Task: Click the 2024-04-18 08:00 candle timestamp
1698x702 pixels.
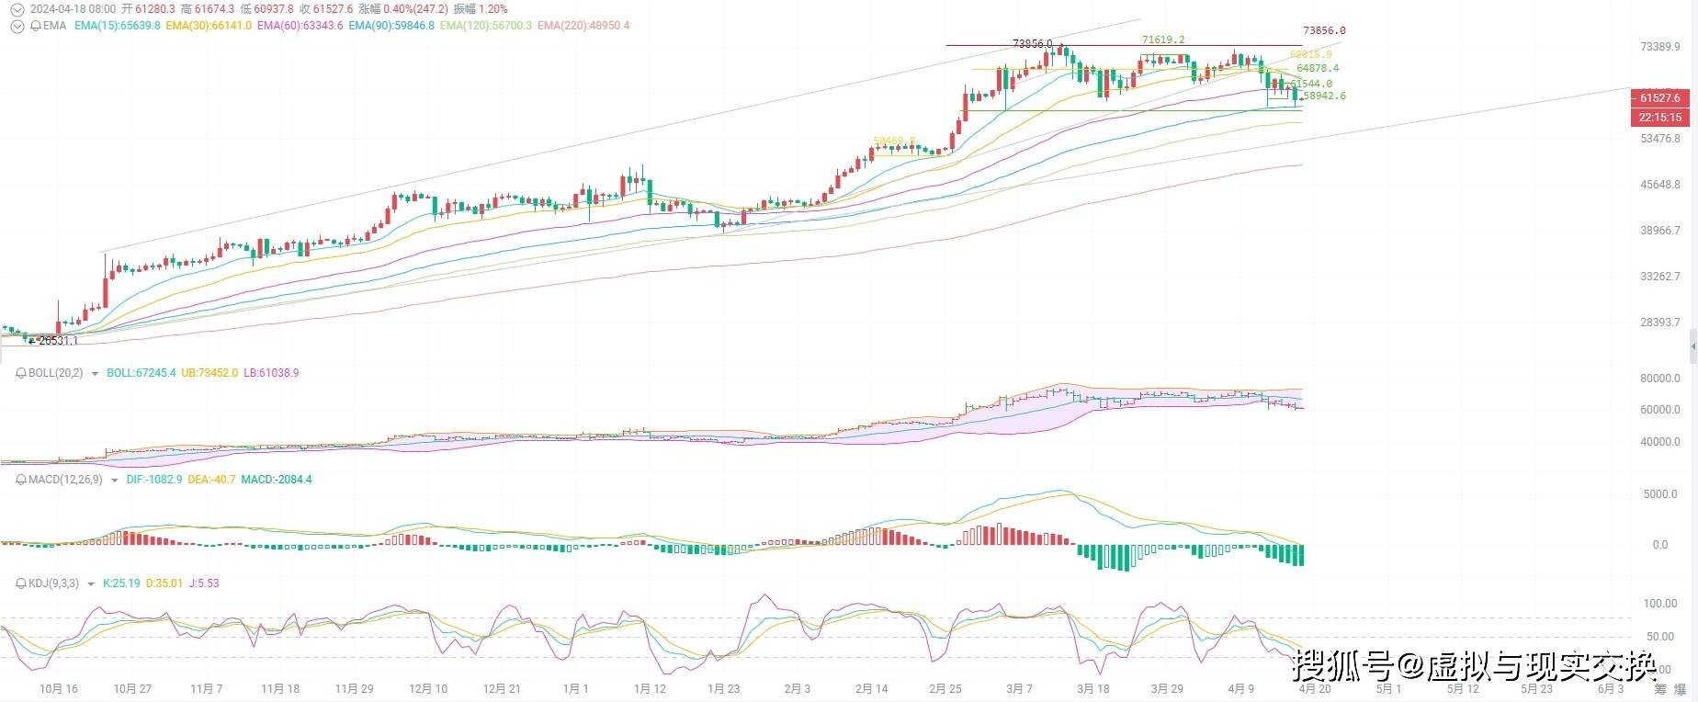Action: click(74, 9)
